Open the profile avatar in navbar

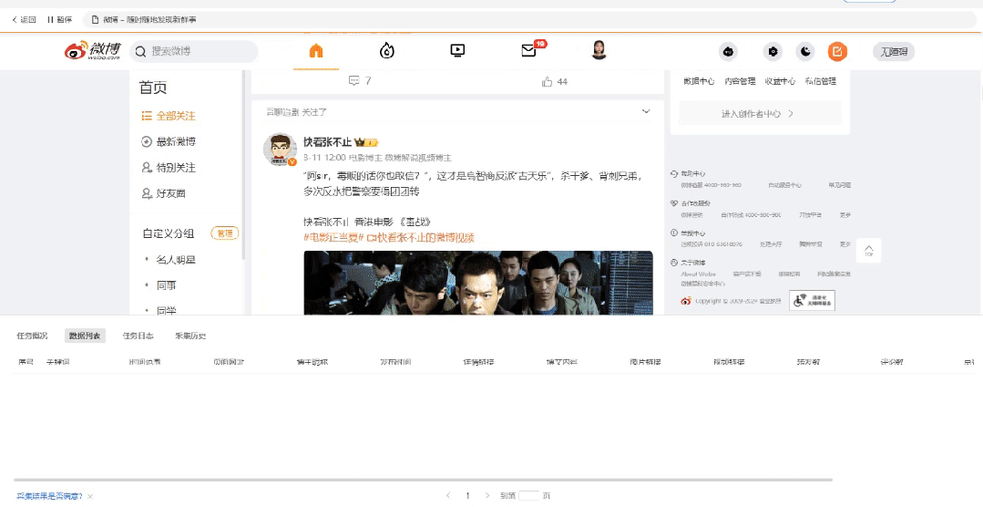tap(599, 50)
